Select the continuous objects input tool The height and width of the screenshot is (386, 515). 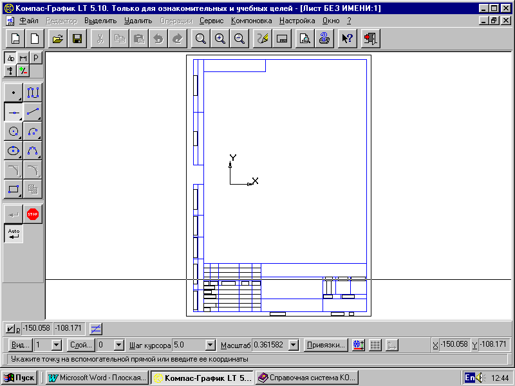pos(33,93)
